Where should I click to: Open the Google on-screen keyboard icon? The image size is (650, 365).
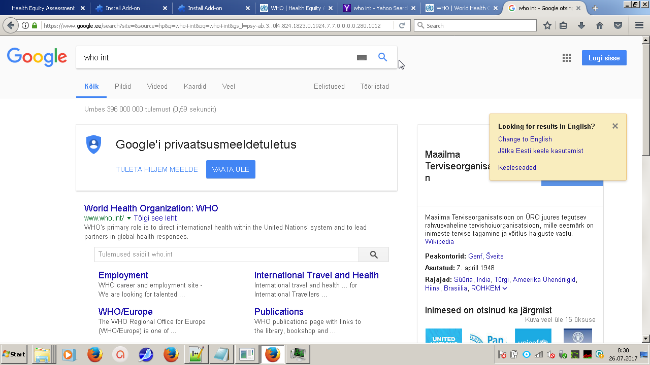coord(362,58)
